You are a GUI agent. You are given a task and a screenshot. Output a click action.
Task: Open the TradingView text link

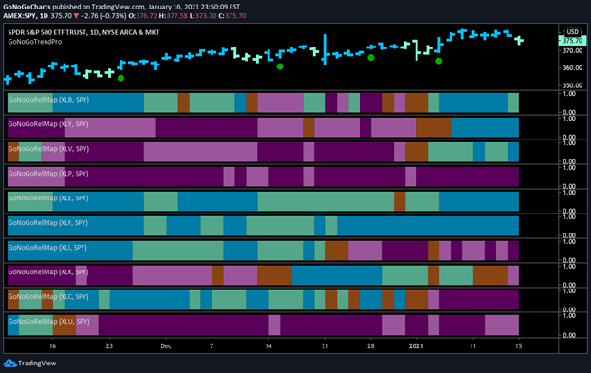pos(37,364)
